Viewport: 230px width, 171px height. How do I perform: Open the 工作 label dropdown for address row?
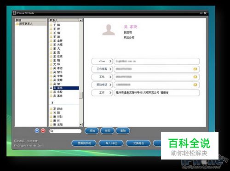(102, 93)
